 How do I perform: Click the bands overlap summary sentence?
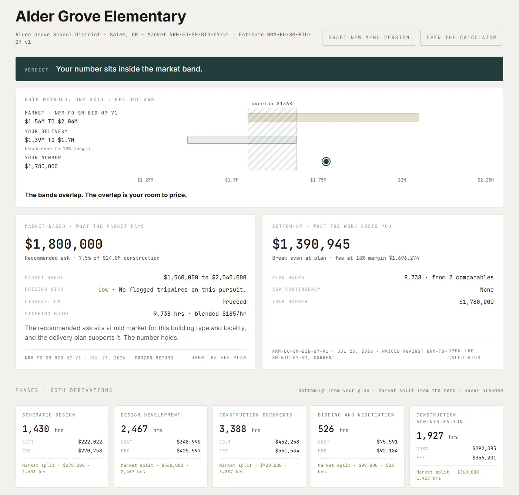click(106, 195)
